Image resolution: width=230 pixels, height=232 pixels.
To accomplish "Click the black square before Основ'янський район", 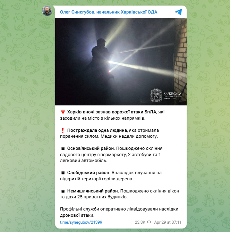I will tap(63, 148).
